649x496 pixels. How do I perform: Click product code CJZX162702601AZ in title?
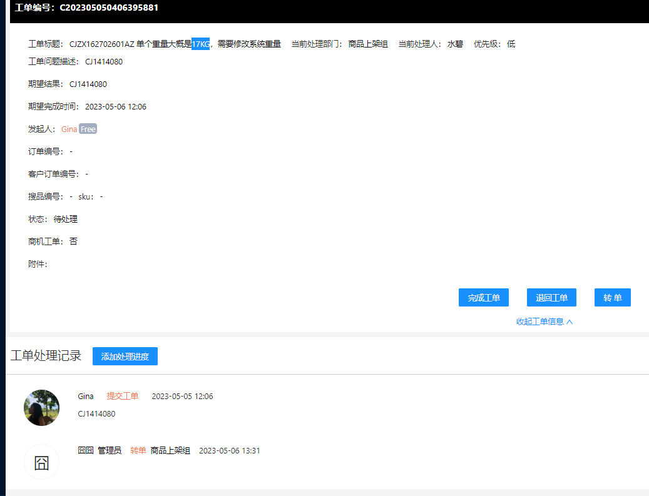click(102, 44)
